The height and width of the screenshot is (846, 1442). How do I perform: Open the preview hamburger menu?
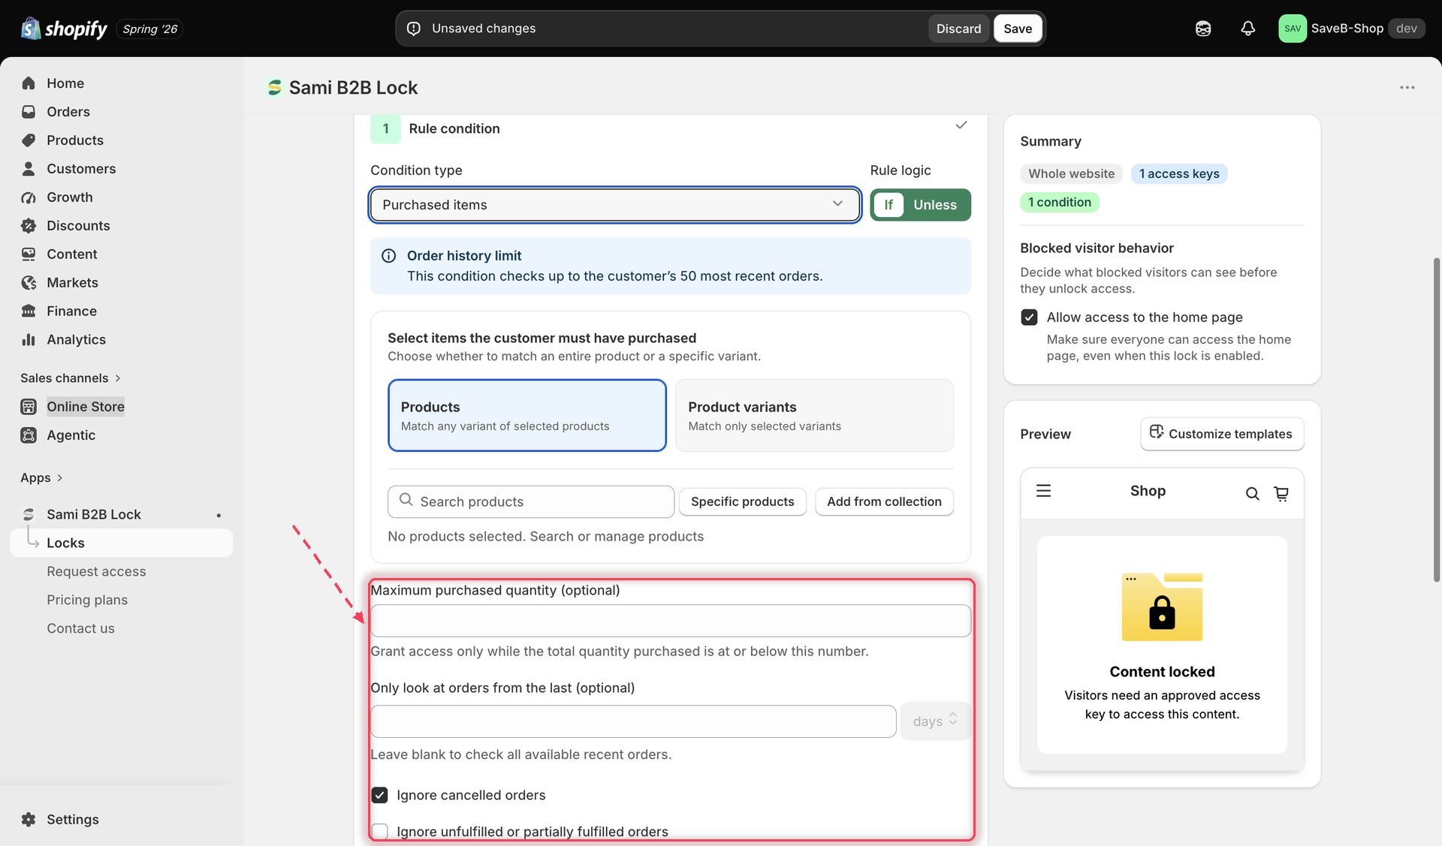(1043, 491)
